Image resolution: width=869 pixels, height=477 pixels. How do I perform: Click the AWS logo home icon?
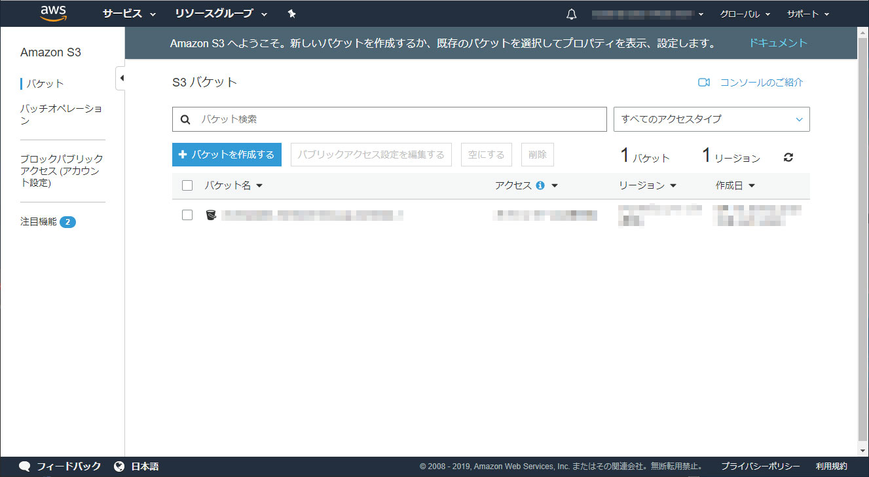point(53,13)
